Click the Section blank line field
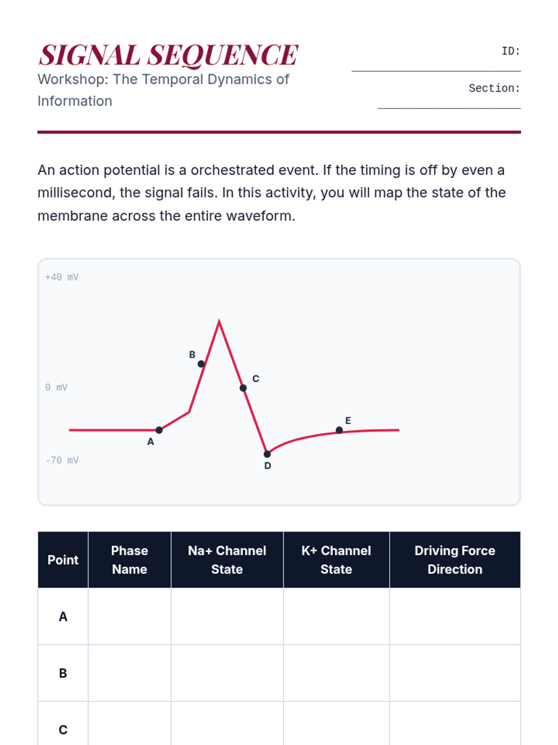This screenshot has height=745, width=558. [449, 102]
